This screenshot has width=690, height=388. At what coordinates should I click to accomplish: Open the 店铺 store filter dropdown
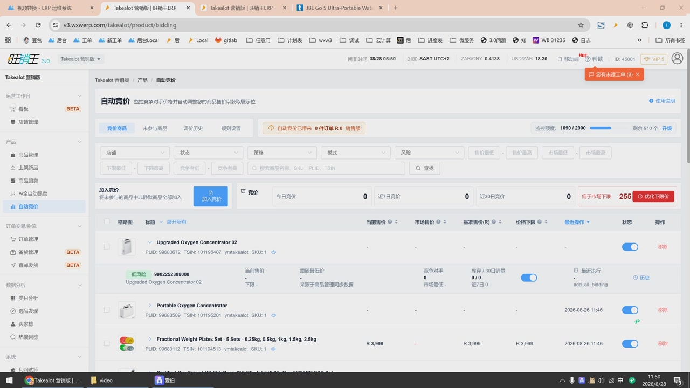click(x=135, y=153)
